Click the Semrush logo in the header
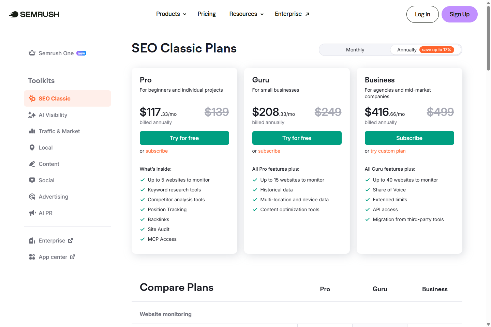The width and height of the screenshot is (491, 327). [33, 14]
